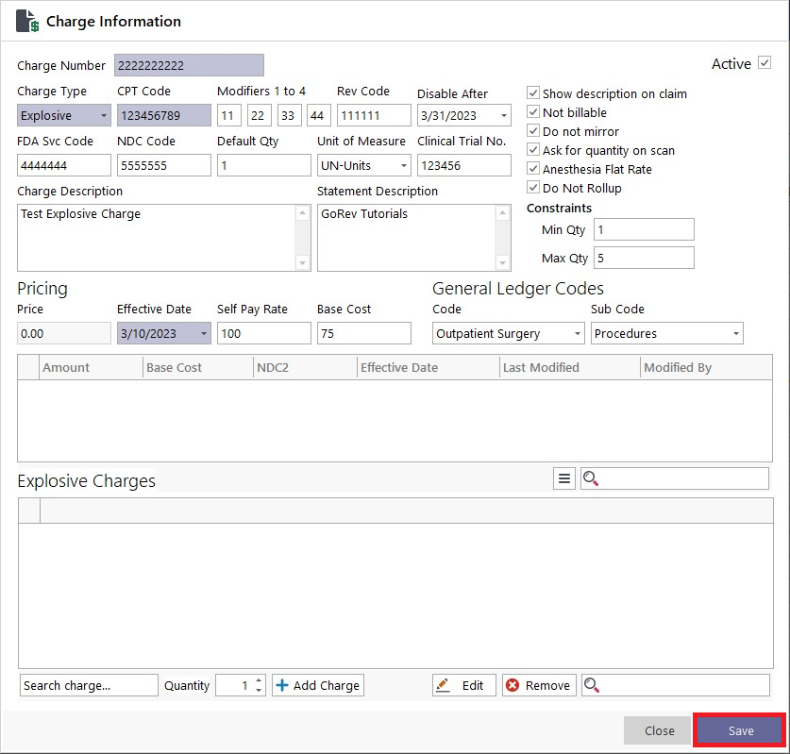
Task: Click the Self Pay Rate field
Action: (x=264, y=333)
